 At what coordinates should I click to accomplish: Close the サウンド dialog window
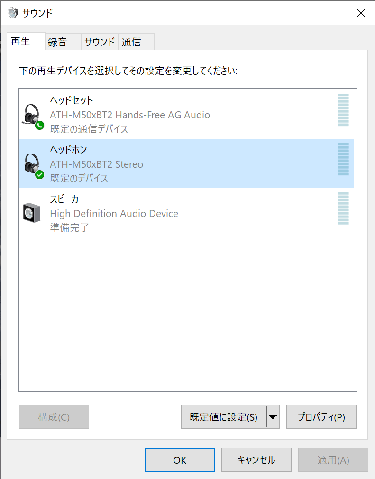(361, 13)
